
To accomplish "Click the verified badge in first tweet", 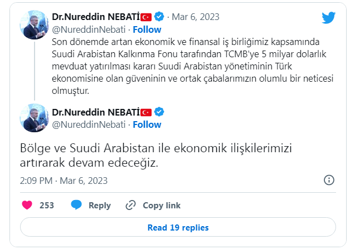I will click(159, 18).
